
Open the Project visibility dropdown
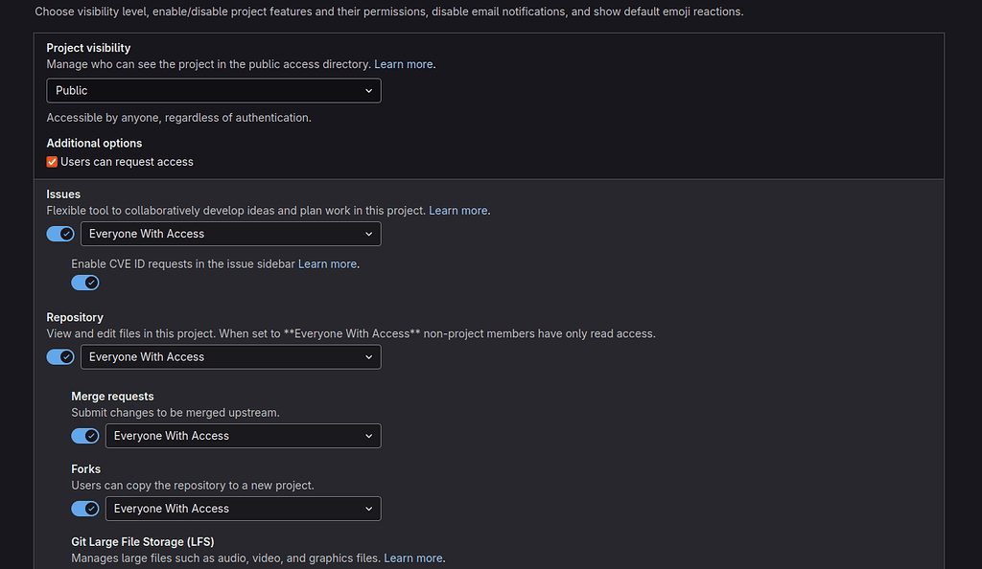coord(213,90)
